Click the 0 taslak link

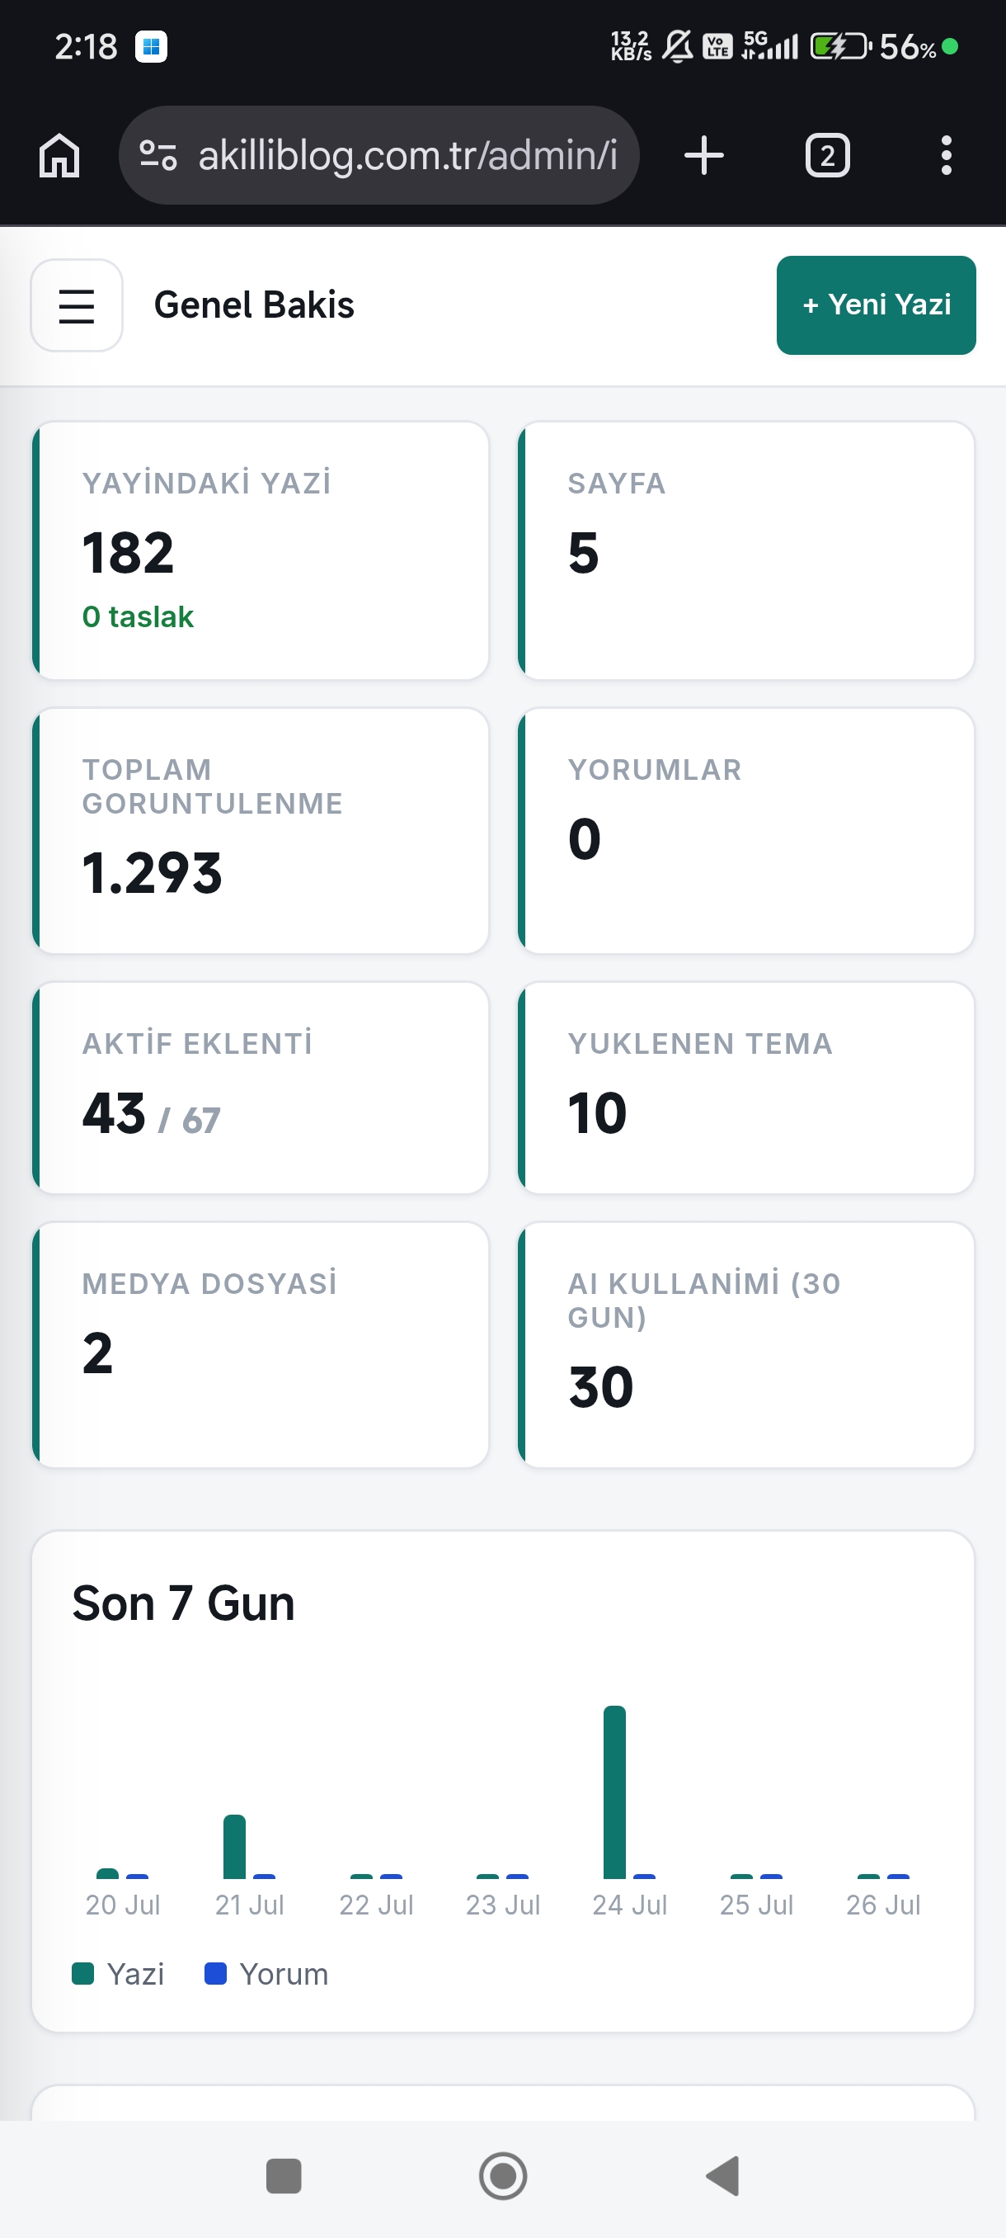pos(137,616)
